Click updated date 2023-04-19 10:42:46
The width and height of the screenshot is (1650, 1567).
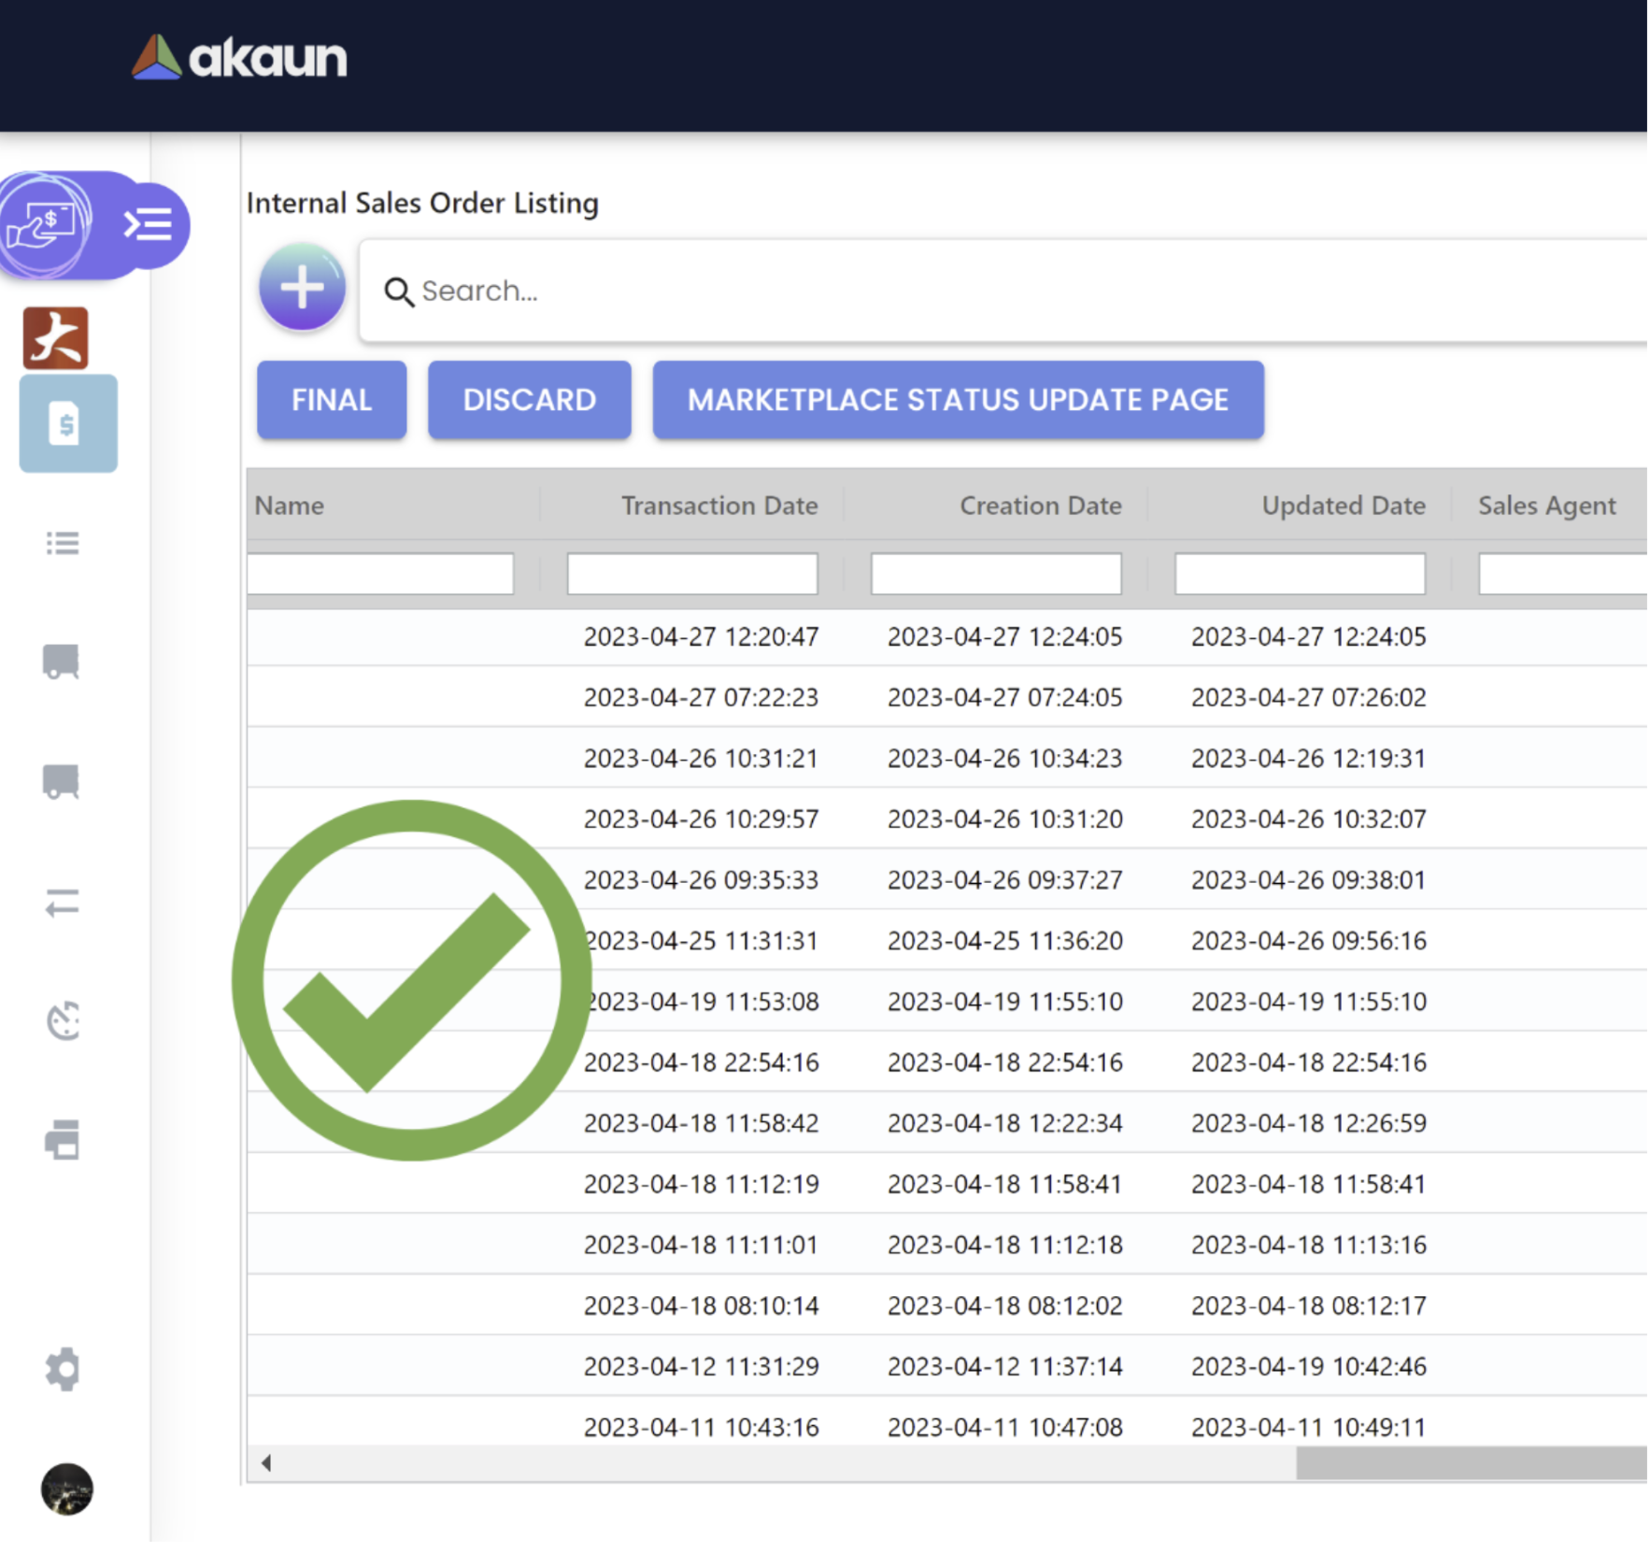[1308, 1366]
